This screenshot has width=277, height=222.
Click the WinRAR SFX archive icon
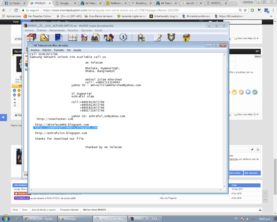tap(187, 37)
